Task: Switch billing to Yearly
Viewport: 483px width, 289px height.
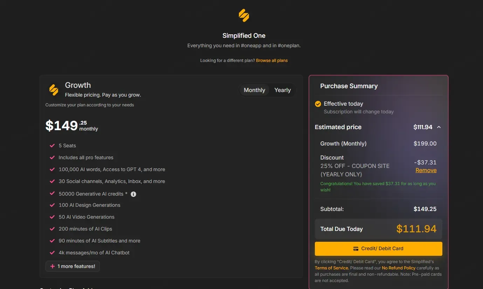Action: pyautogui.click(x=283, y=90)
